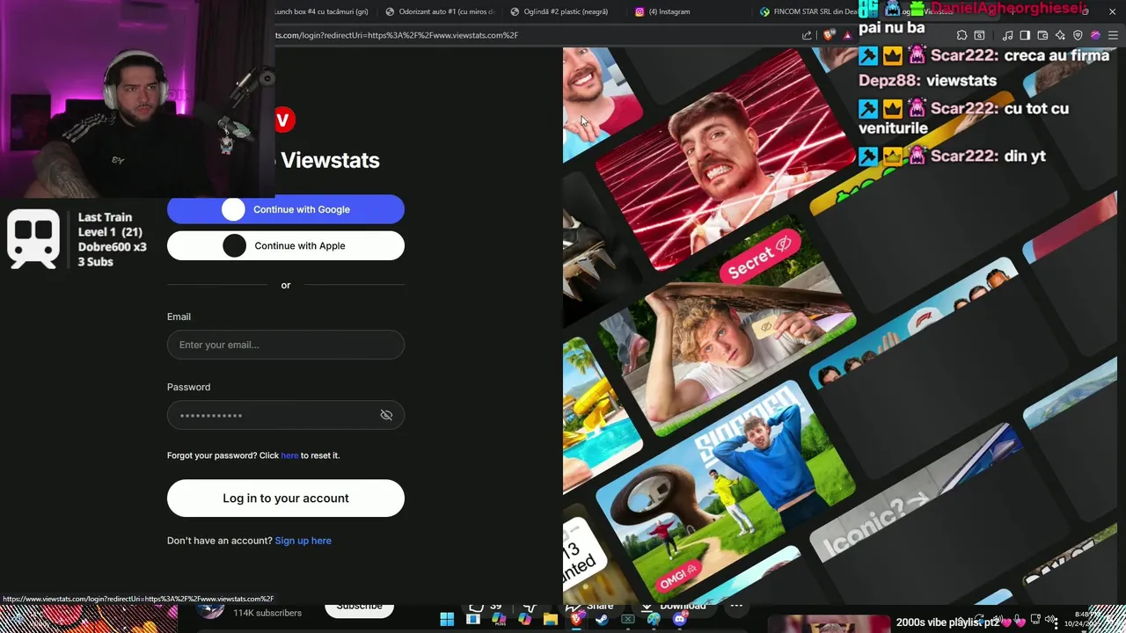Toggle the browser sidebar panel icon
Screen dimensions: 1126x633
(1025, 35)
